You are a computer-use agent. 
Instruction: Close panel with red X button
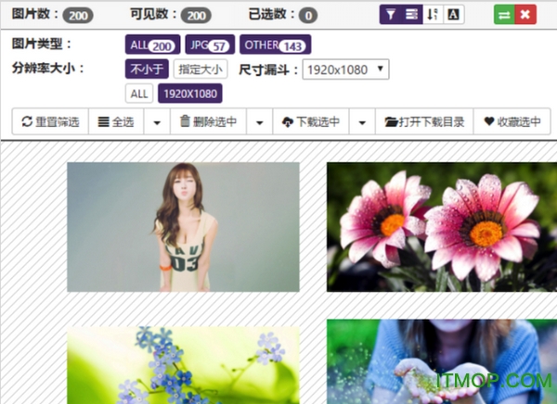pos(525,15)
